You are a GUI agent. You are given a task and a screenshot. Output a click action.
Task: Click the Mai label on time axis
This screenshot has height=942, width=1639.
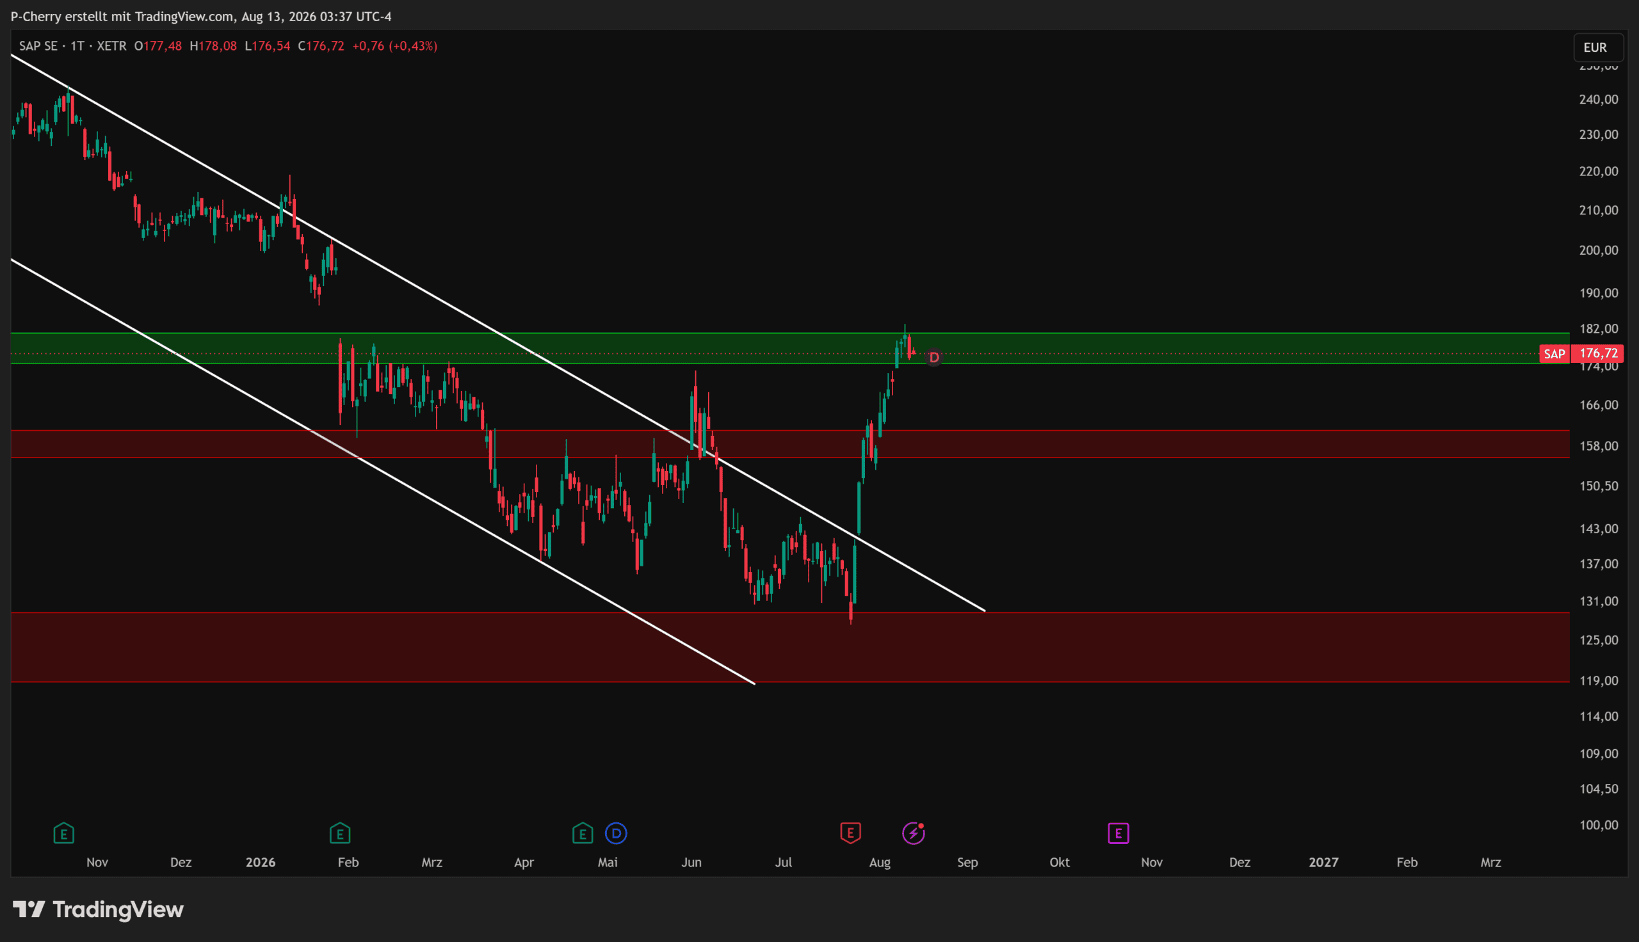point(608,863)
